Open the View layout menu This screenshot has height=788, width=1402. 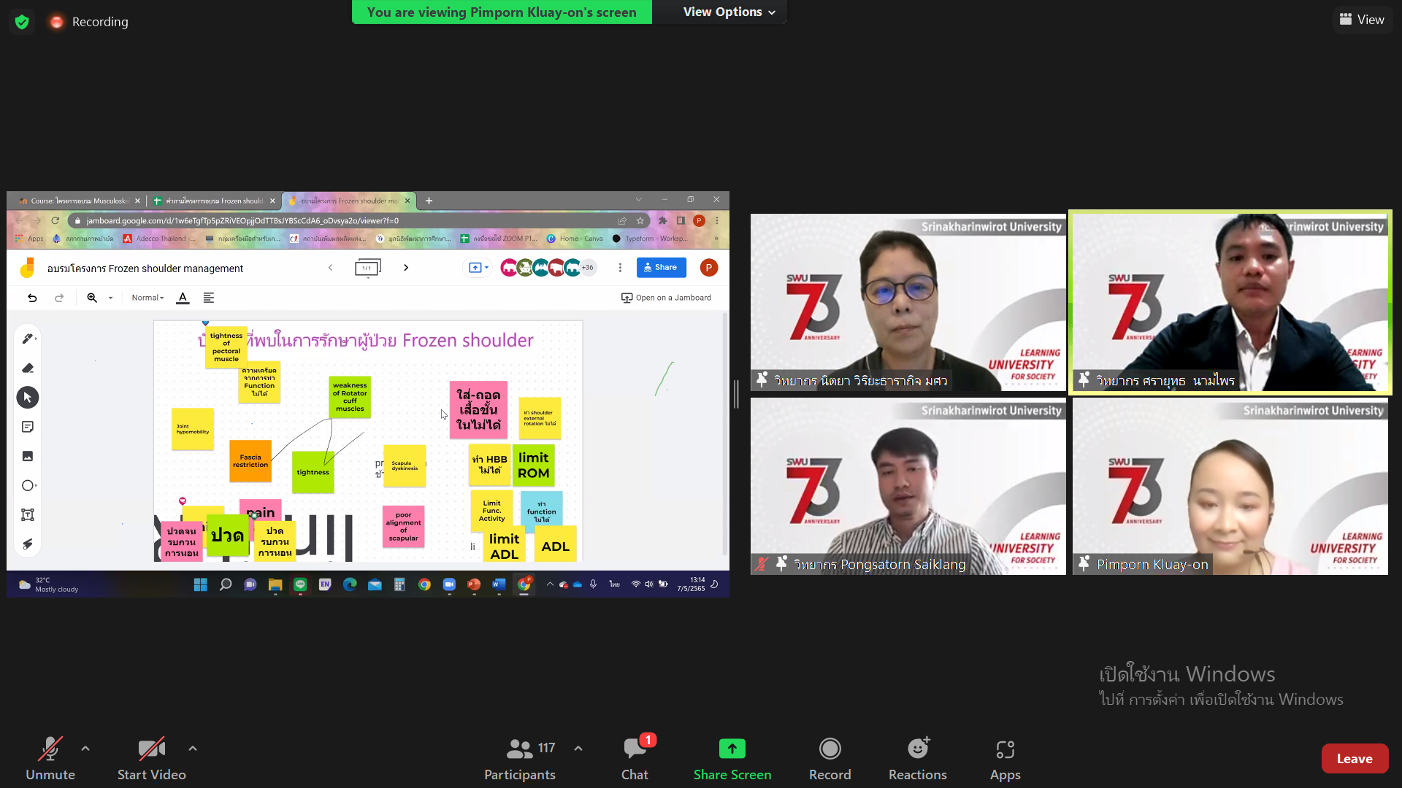pos(1363,20)
